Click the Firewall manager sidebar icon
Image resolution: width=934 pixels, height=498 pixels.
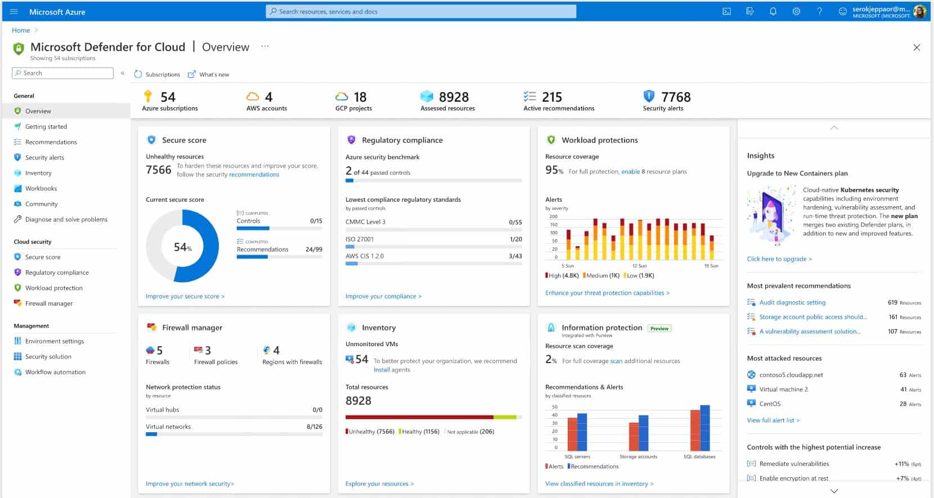click(x=17, y=304)
